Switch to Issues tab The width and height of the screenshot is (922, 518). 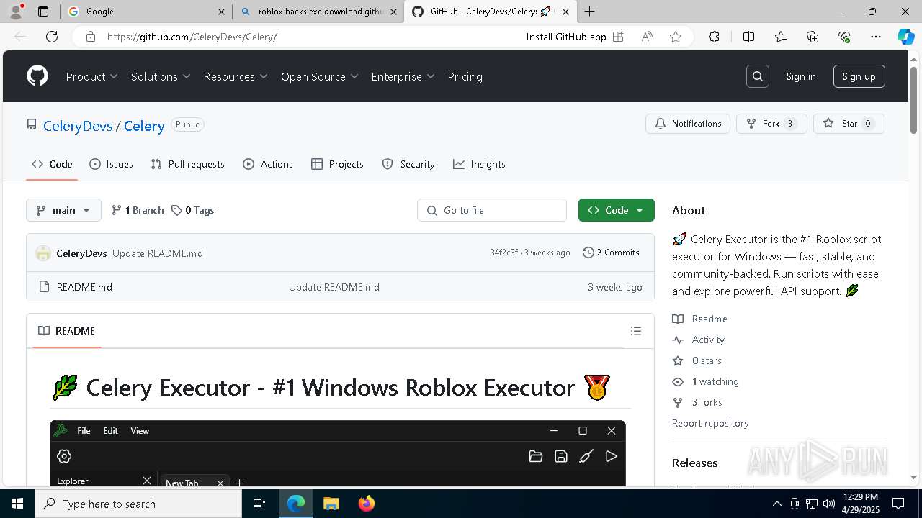pyautogui.click(x=111, y=164)
